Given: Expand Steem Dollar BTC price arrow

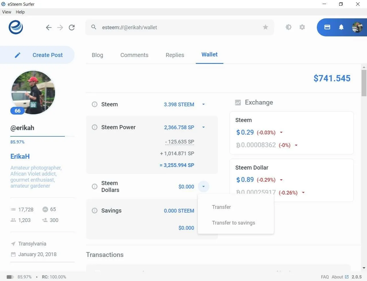Looking at the screenshot, I should [303, 192].
